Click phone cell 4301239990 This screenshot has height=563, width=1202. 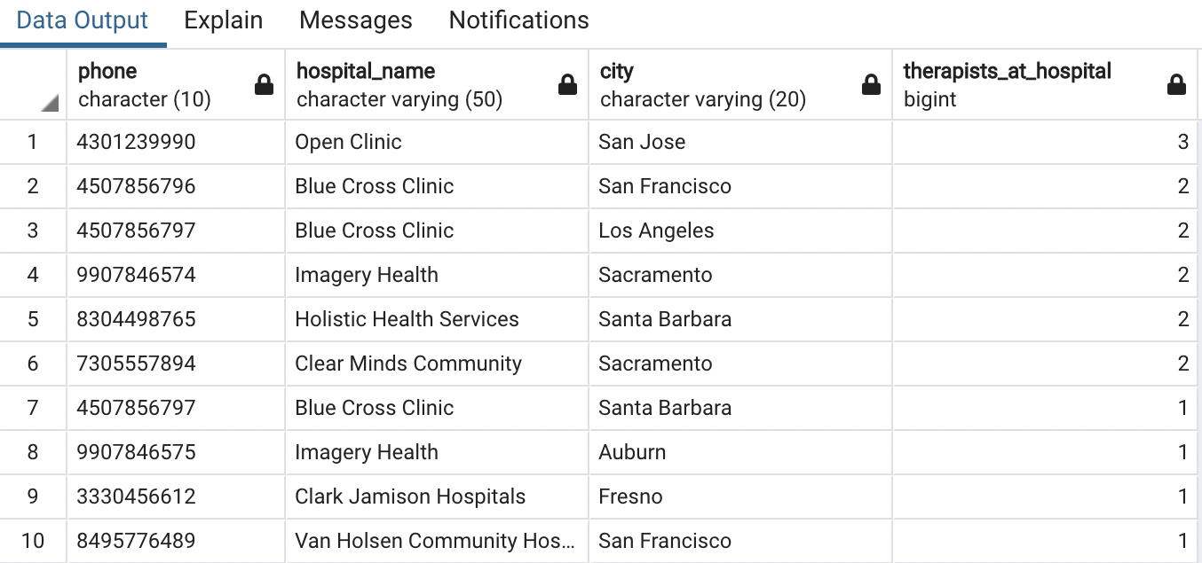(137, 142)
